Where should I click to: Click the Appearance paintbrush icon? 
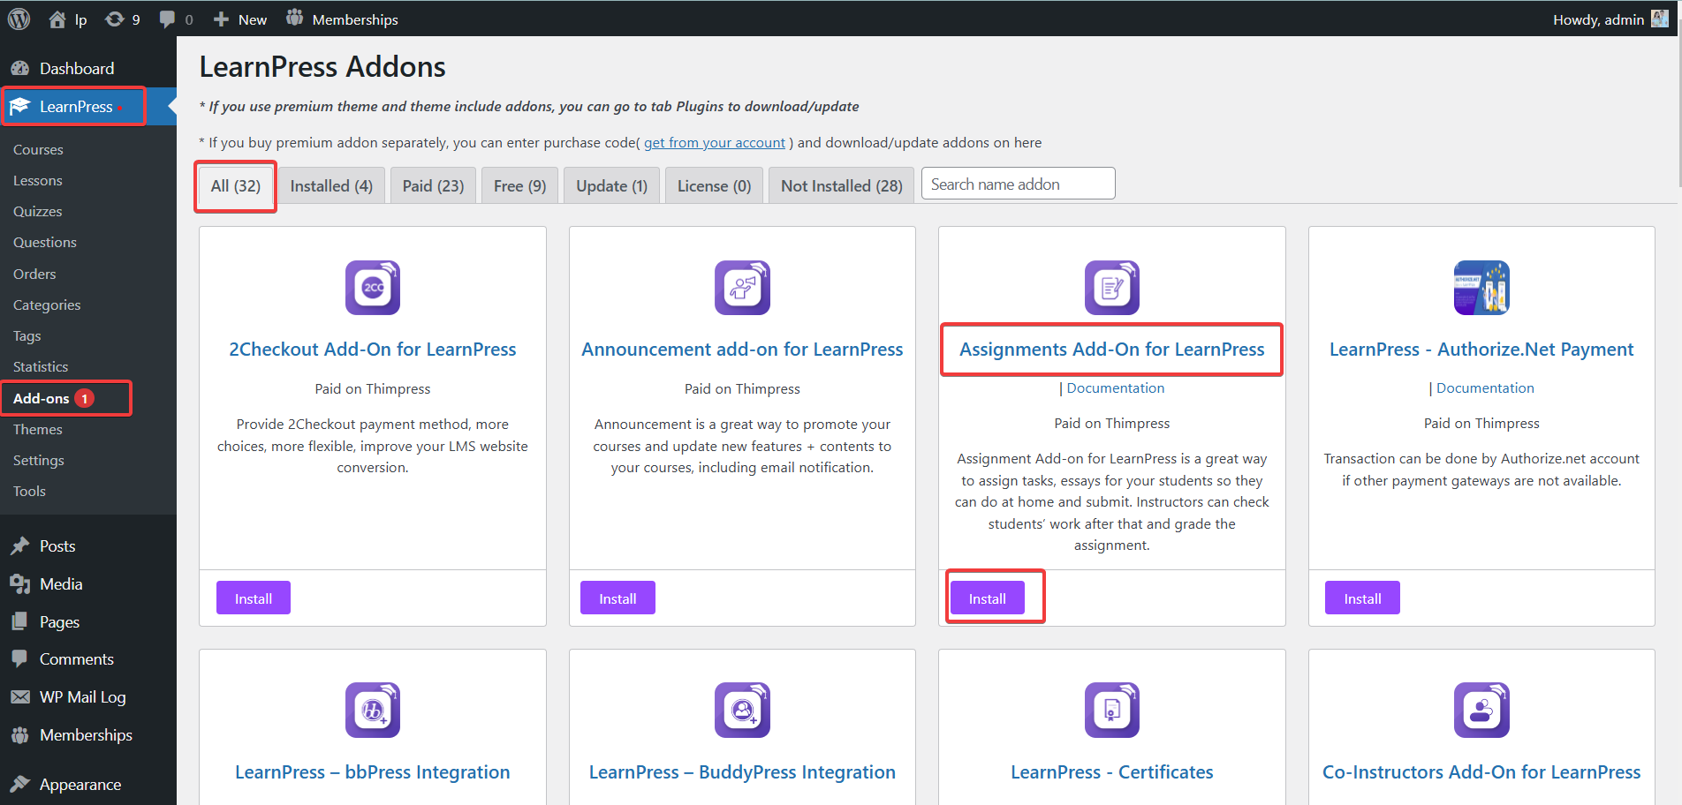[19, 785]
